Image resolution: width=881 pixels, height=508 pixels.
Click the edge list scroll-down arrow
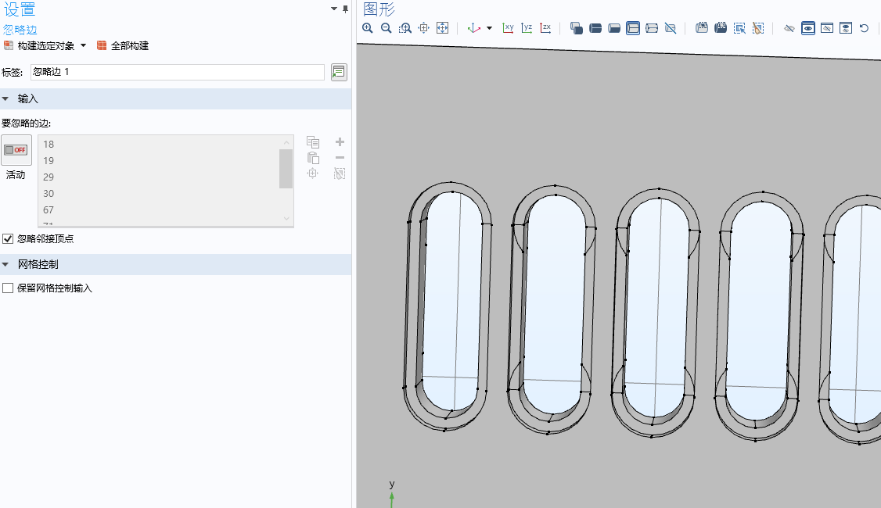(286, 219)
